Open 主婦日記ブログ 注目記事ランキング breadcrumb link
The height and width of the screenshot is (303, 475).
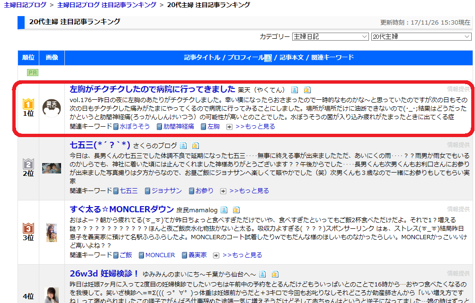[107, 5]
